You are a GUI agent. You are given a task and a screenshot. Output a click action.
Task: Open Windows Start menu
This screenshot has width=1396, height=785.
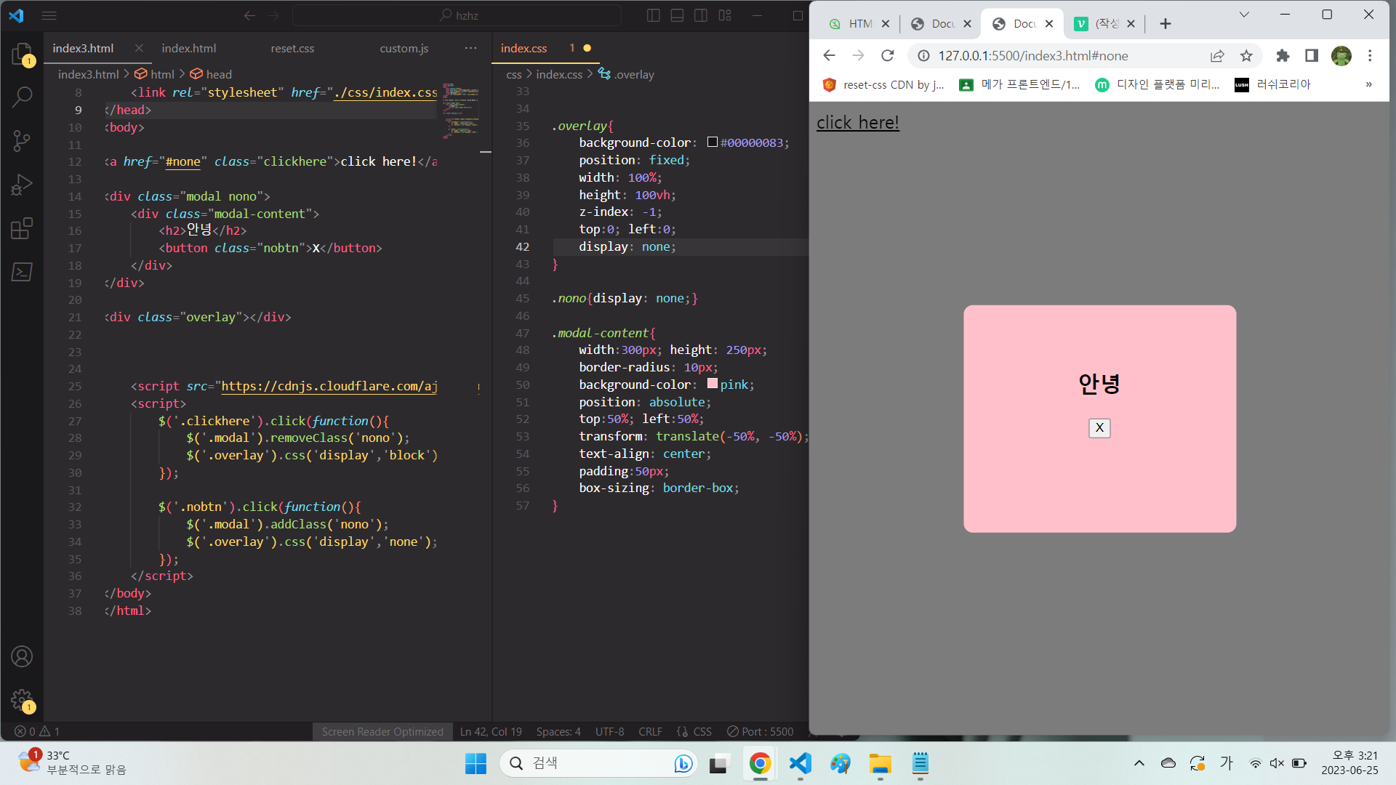[476, 763]
